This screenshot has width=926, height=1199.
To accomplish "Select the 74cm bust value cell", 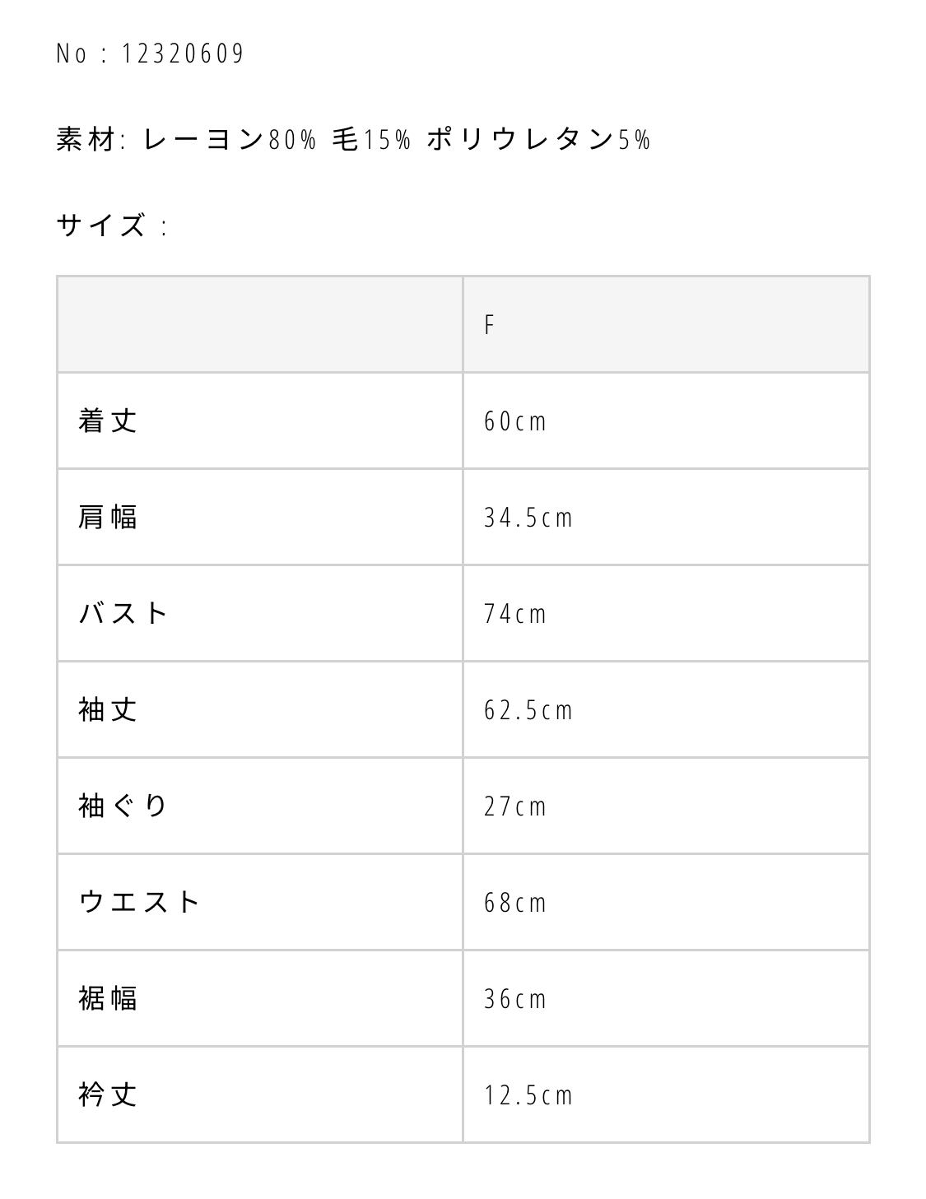I will 515,614.
